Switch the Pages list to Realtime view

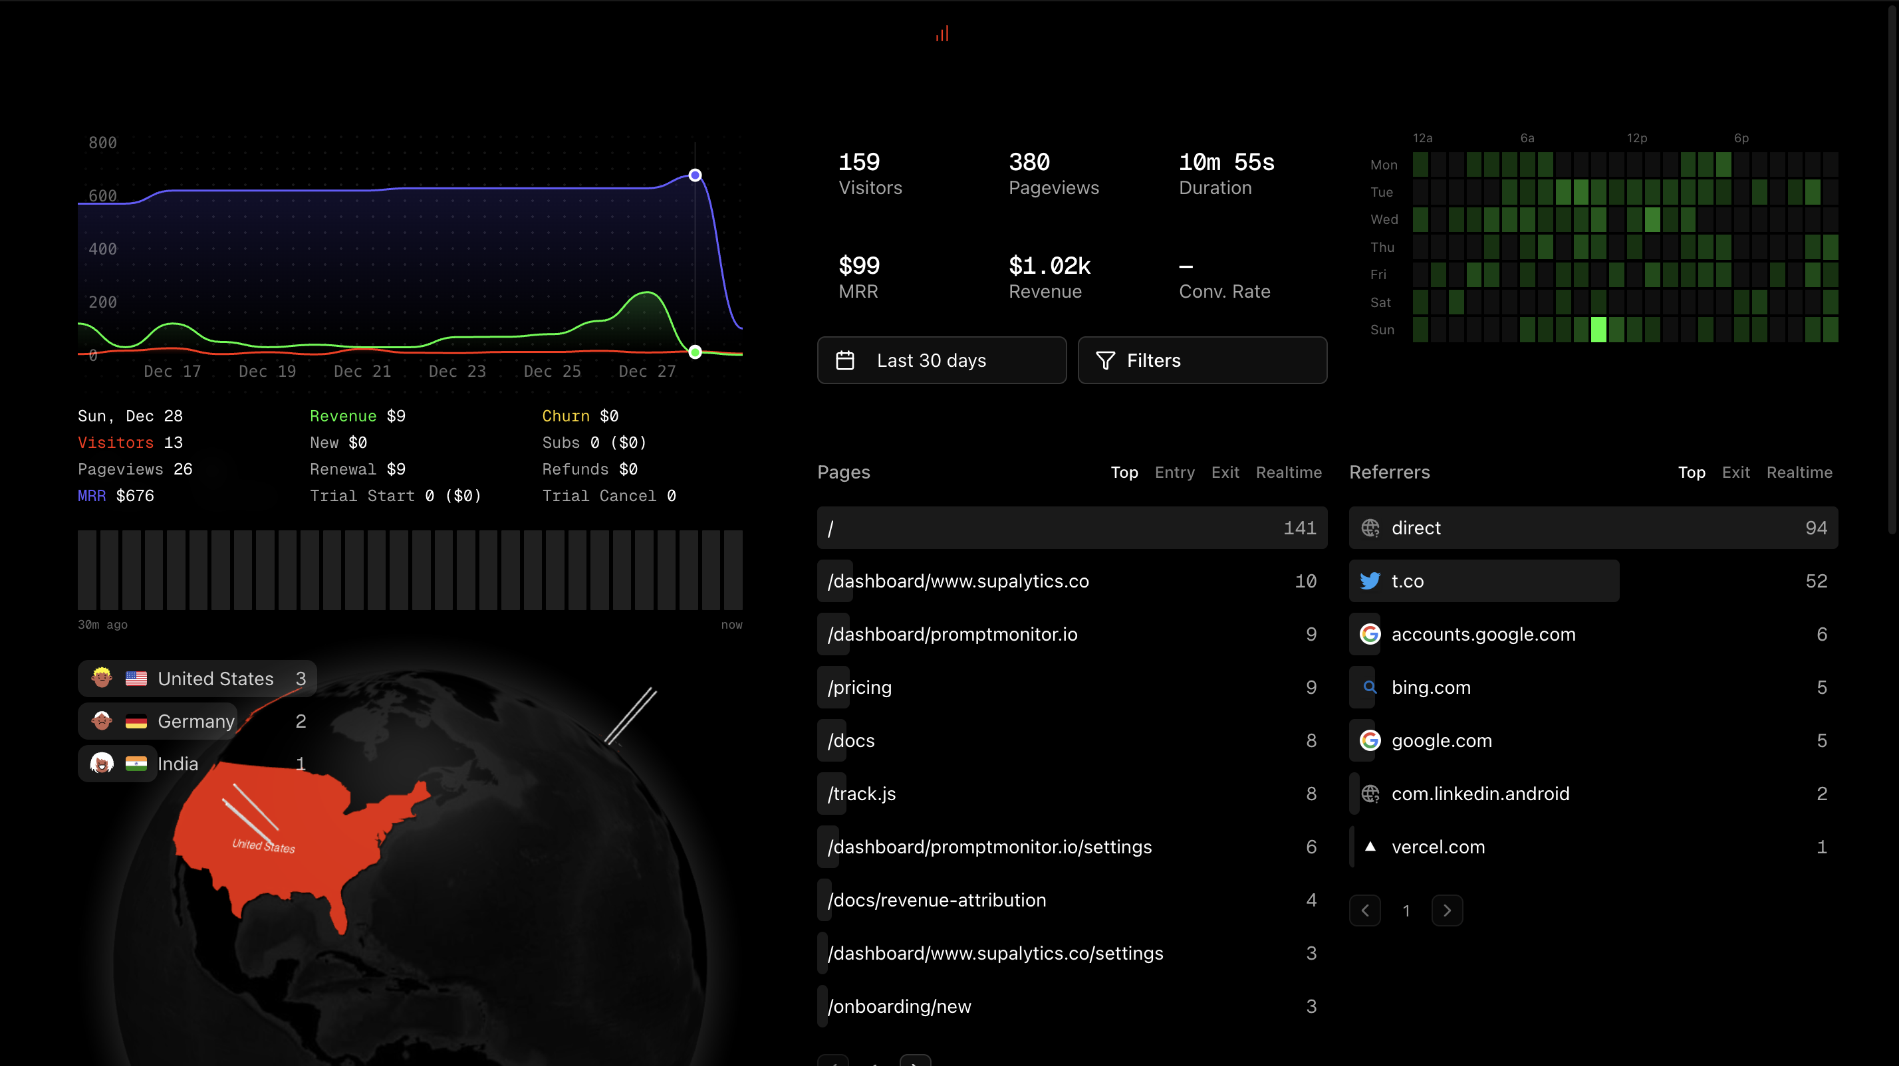click(1289, 473)
